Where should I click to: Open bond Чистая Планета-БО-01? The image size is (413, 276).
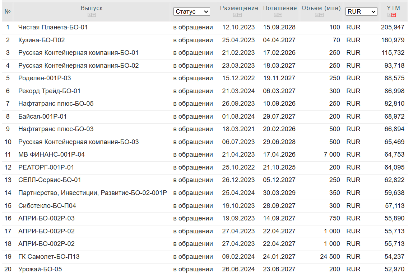click(53, 27)
